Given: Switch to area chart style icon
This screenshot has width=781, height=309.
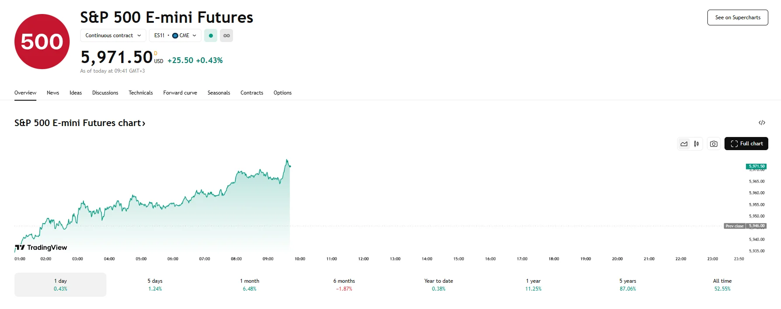Looking at the screenshot, I should click(x=684, y=144).
